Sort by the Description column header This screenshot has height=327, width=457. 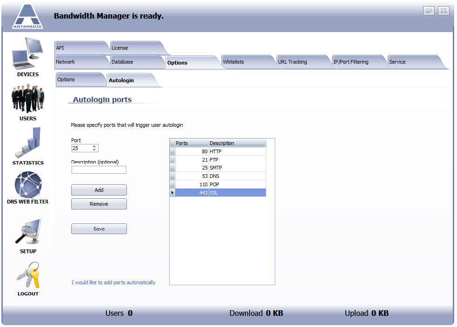pyautogui.click(x=237, y=143)
